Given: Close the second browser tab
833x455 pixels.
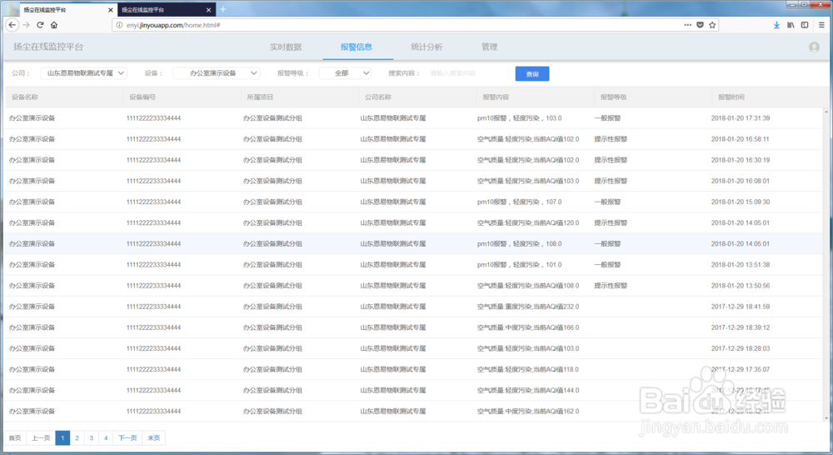Looking at the screenshot, I should 208,10.
